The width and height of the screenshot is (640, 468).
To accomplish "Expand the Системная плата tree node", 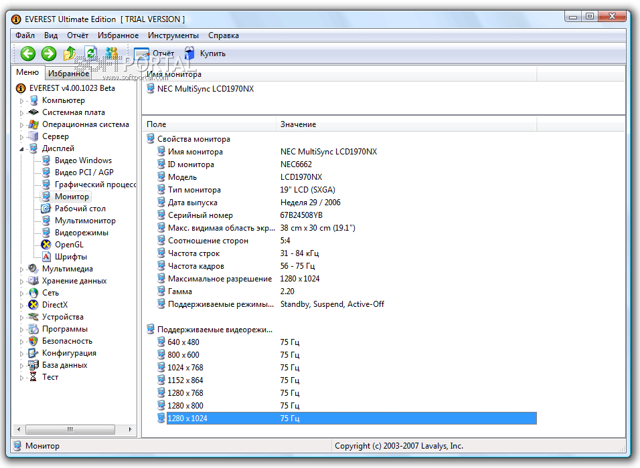I will coord(22,113).
